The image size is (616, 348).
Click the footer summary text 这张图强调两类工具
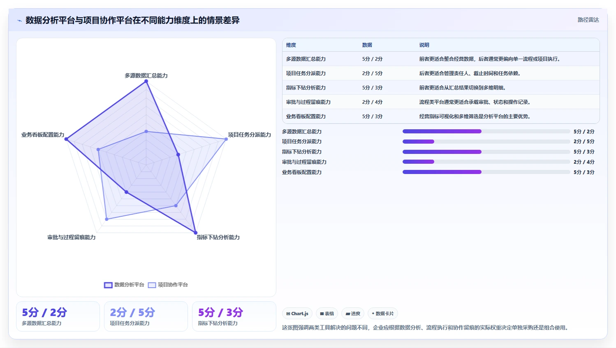pyautogui.click(x=425, y=328)
